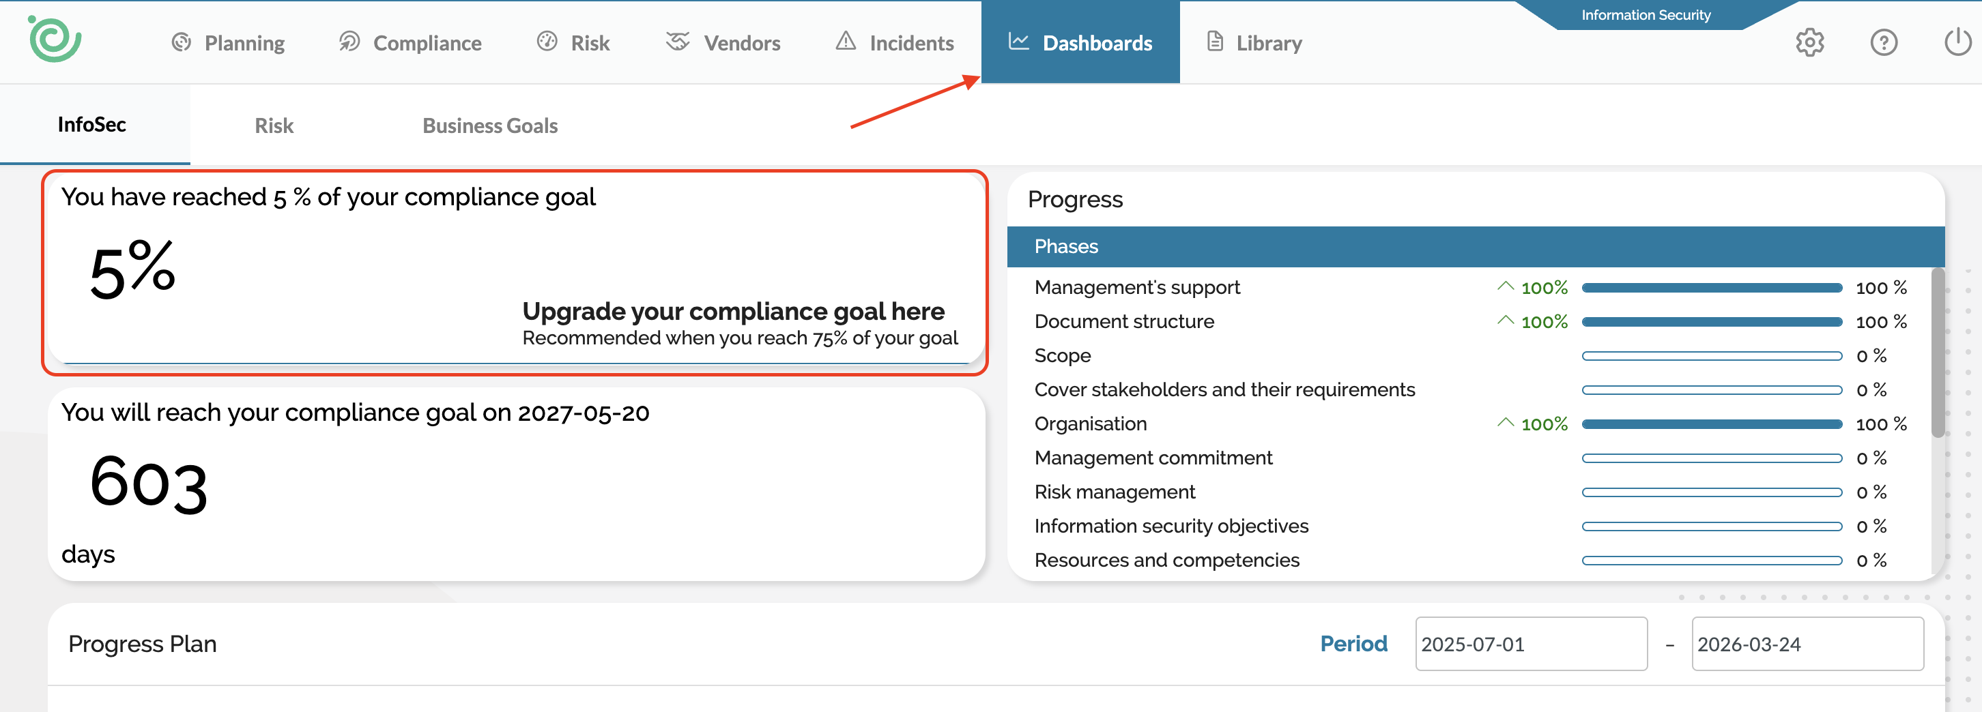The width and height of the screenshot is (1982, 712).
Task: Open Vendors handshake icon section
Action: [x=677, y=42]
